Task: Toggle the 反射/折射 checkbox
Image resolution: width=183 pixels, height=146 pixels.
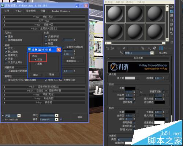Action: (x=46, y=36)
